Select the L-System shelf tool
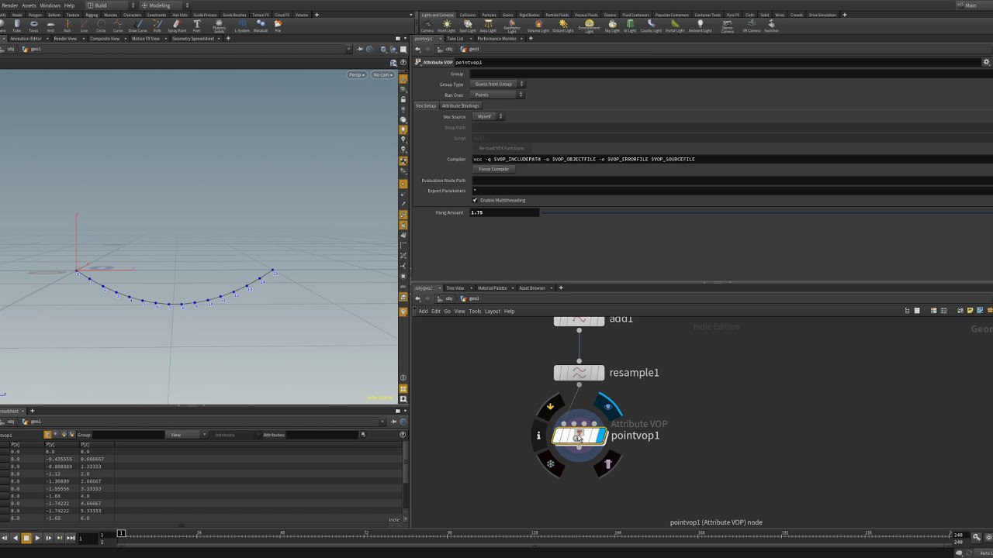The height and width of the screenshot is (558, 993). 242,26
